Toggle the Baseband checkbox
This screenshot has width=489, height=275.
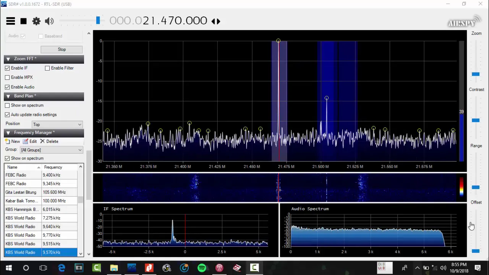tap(41, 36)
